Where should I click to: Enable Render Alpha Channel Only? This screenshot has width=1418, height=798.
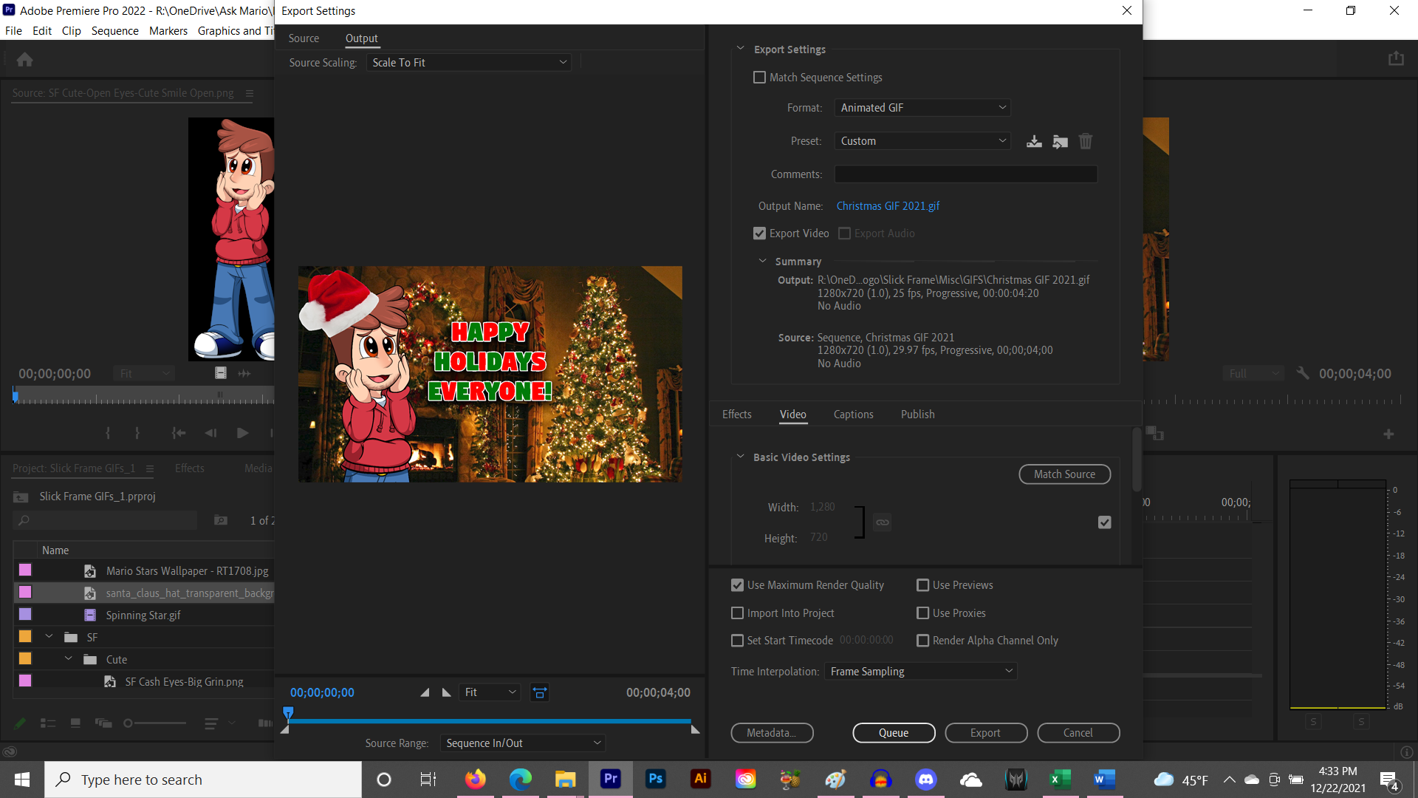tap(922, 640)
